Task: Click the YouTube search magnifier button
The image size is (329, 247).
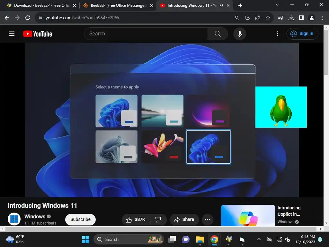Action: [x=218, y=33]
